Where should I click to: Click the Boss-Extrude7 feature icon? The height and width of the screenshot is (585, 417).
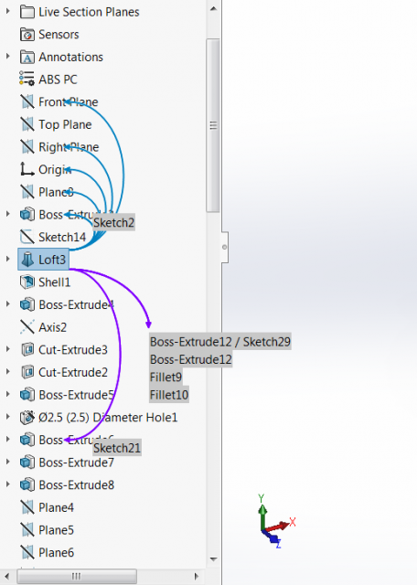pos(27,463)
